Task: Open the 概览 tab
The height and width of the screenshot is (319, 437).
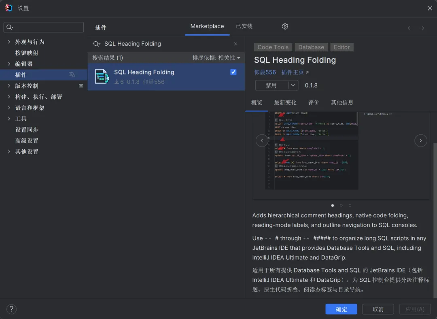Action: (257, 102)
